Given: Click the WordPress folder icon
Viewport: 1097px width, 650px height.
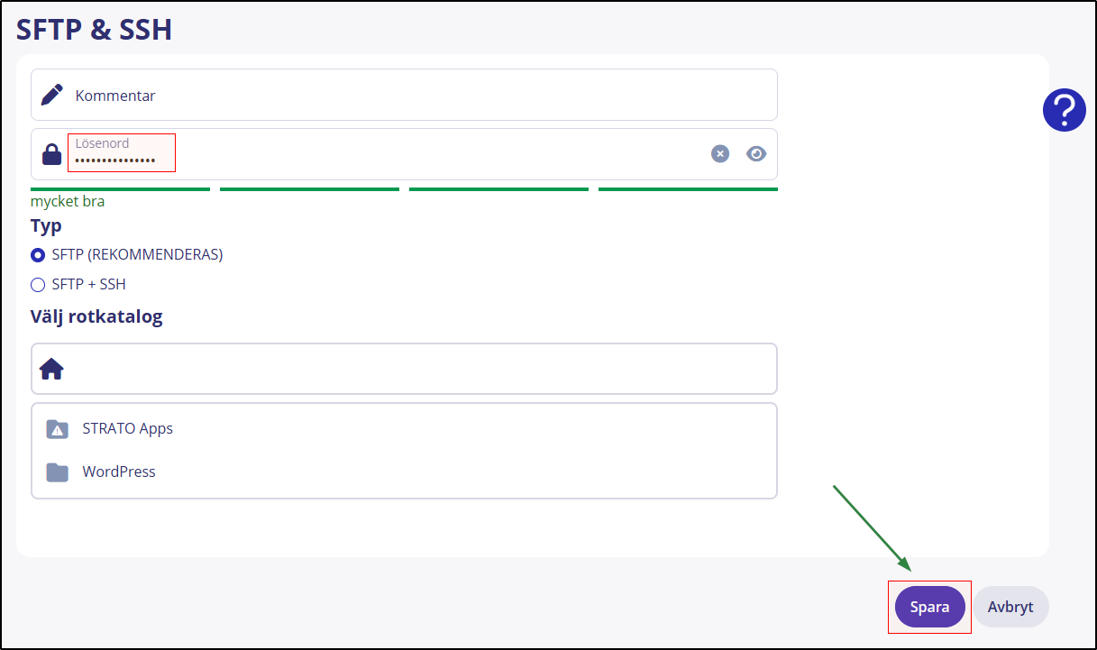Looking at the screenshot, I should 57,471.
